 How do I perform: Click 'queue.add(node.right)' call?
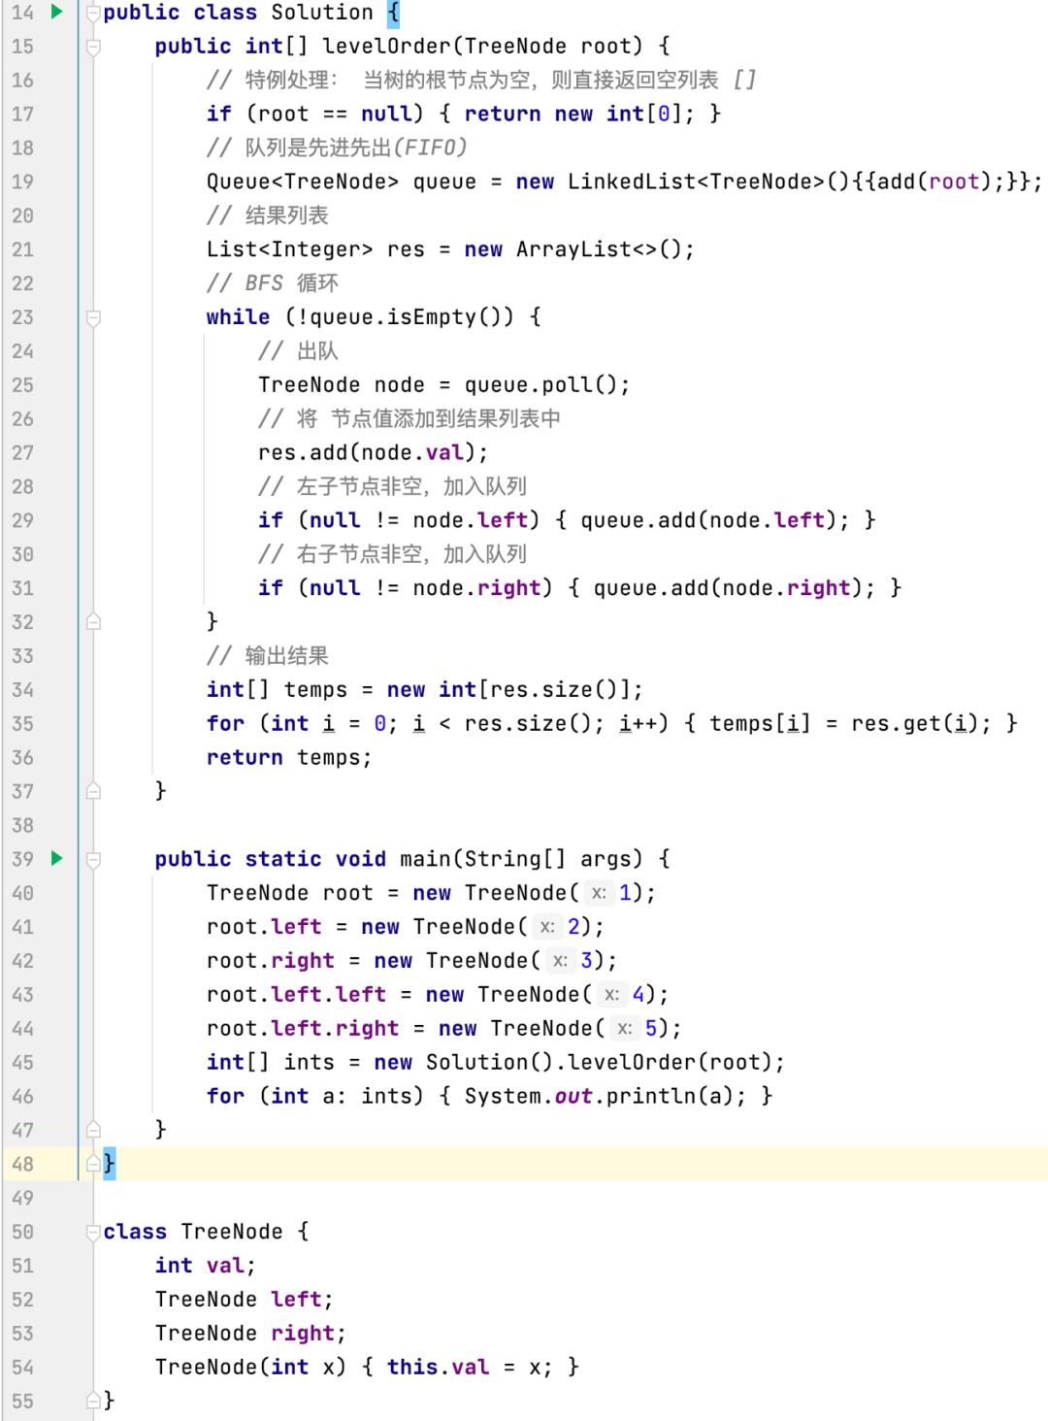728,588
